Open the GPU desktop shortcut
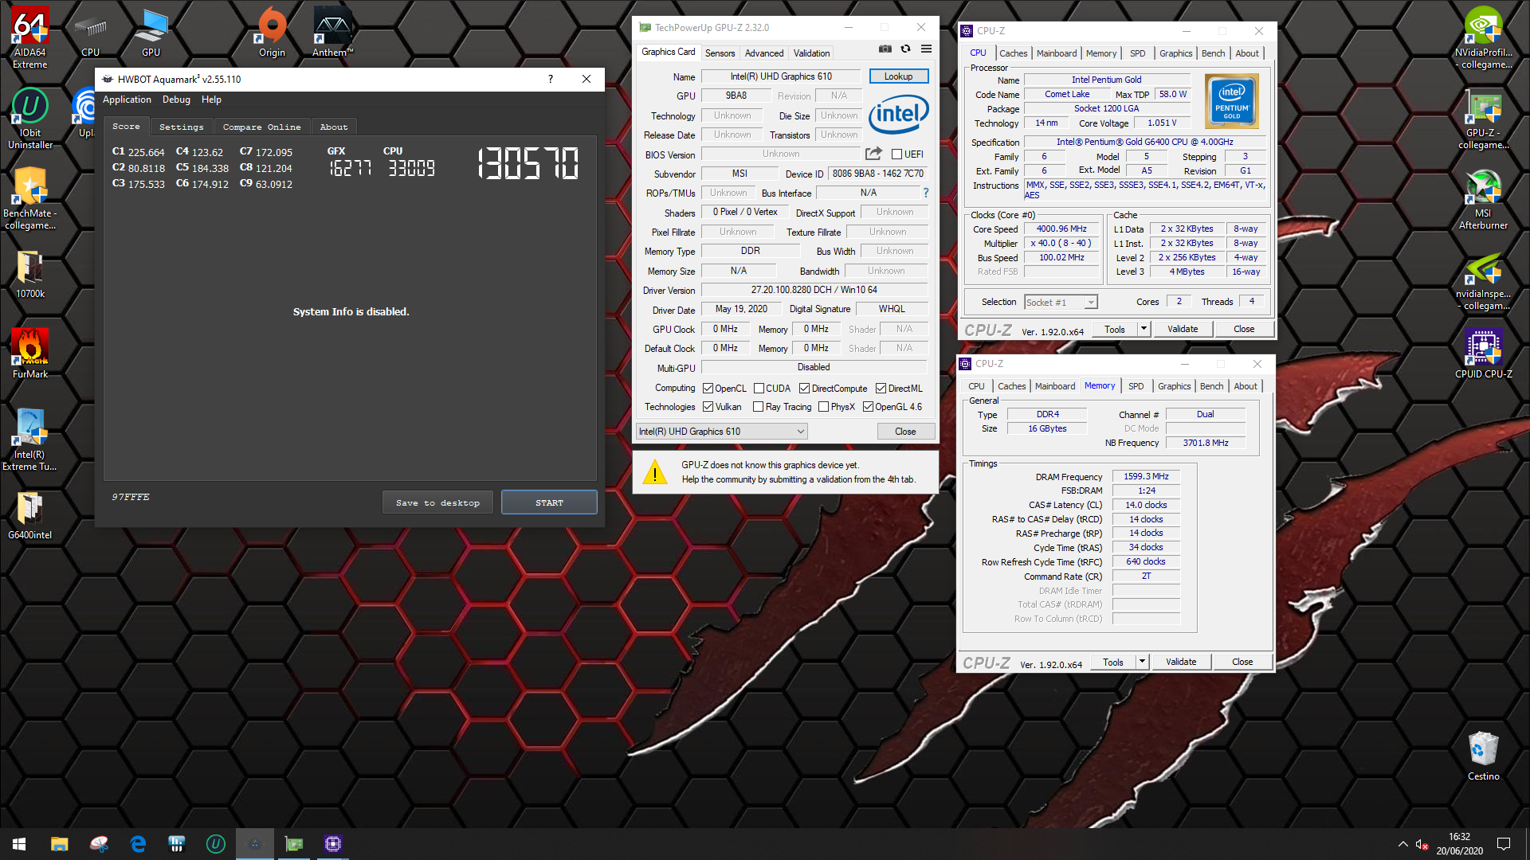The width and height of the screenshot is (1530, 860). (151, 33)
